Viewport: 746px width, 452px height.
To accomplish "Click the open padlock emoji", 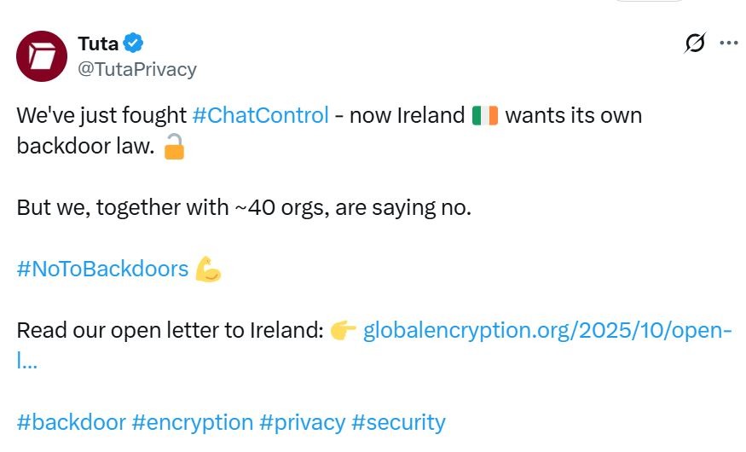I will point(174,147).
